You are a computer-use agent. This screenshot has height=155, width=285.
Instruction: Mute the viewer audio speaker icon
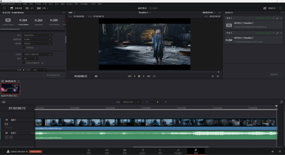[x=96, y=76]
